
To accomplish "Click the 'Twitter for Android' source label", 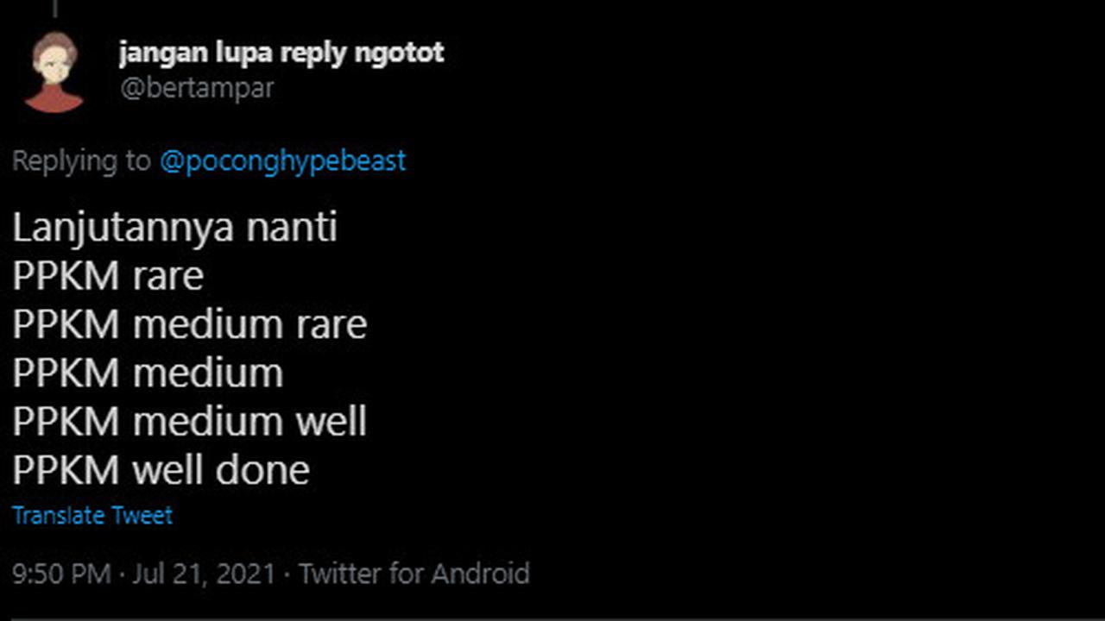I will coord(414,574).
